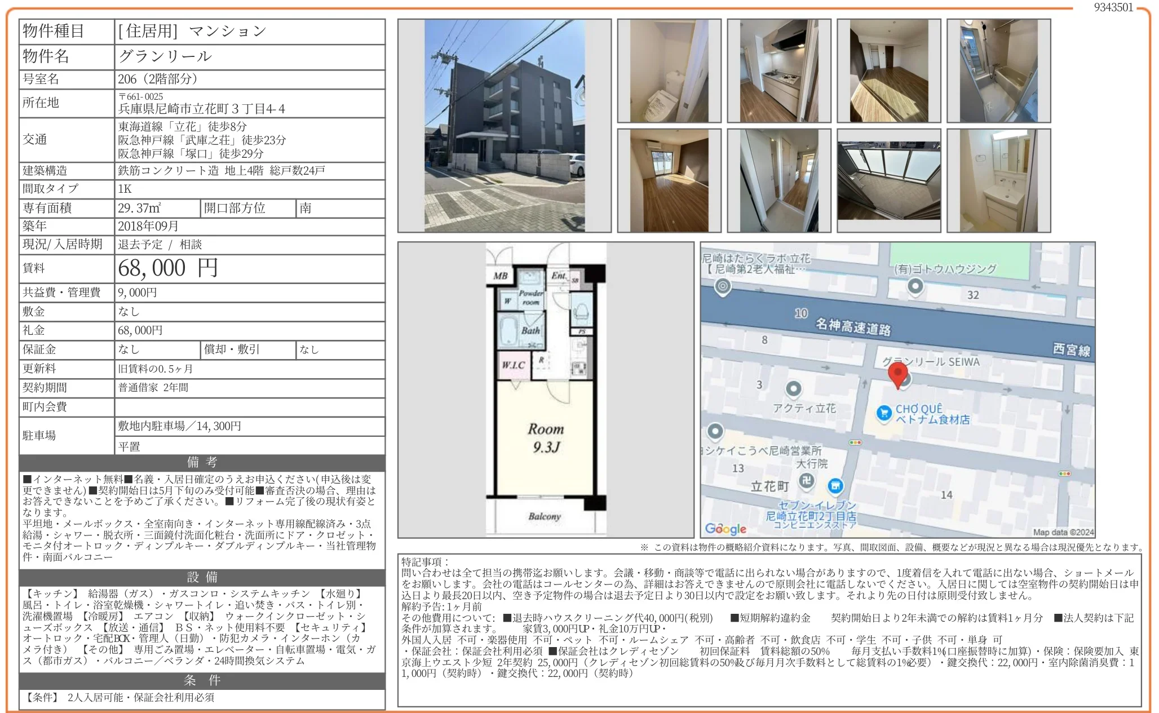The height and width of the screenshot is (713, 1159).
Task: Click the floor plan image
Action: pyautogui.click(x=546, y=389)
